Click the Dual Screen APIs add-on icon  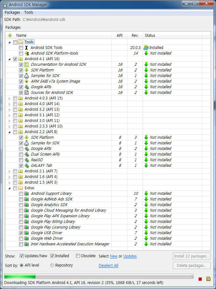click(27, 154)
